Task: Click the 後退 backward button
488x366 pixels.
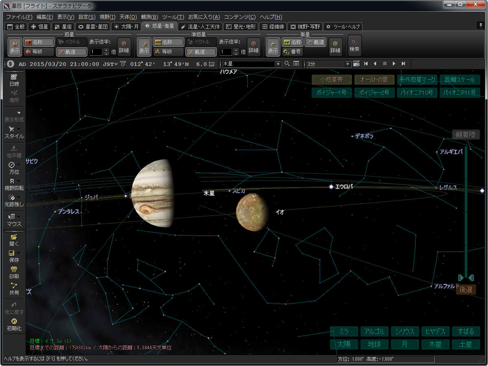Action: pos(466,290)
